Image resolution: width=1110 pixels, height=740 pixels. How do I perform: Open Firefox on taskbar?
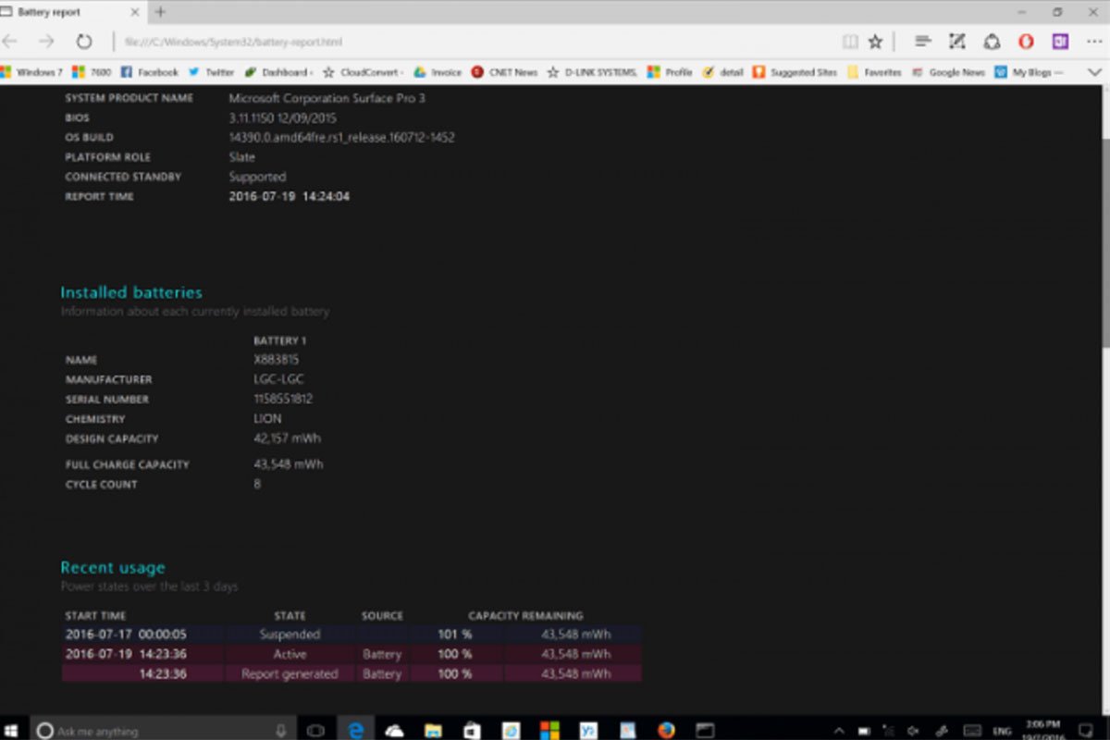pyautogui.click(x=666, y=730)
